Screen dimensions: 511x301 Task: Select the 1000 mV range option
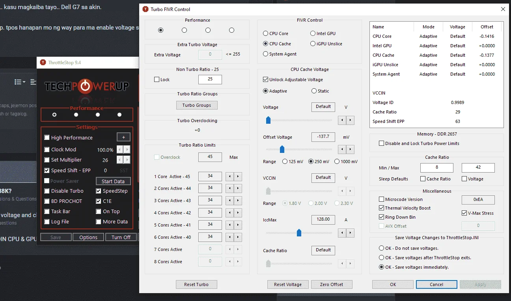pos(337,162)
